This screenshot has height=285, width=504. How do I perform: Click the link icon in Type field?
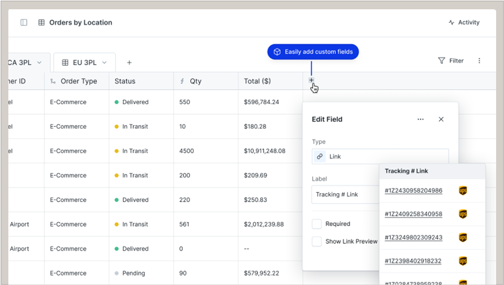pos(319,157)
